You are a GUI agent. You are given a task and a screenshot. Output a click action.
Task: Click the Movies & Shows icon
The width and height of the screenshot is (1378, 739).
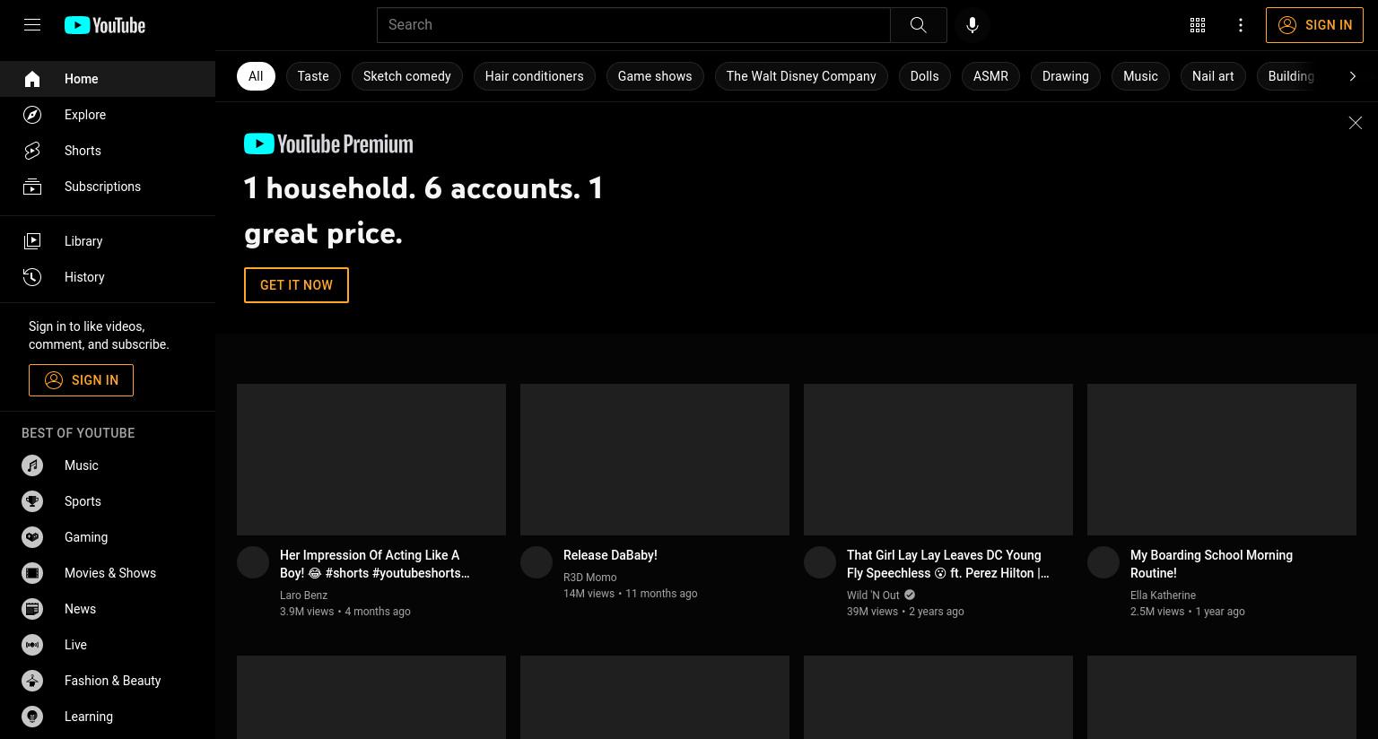tap(32, 573)
